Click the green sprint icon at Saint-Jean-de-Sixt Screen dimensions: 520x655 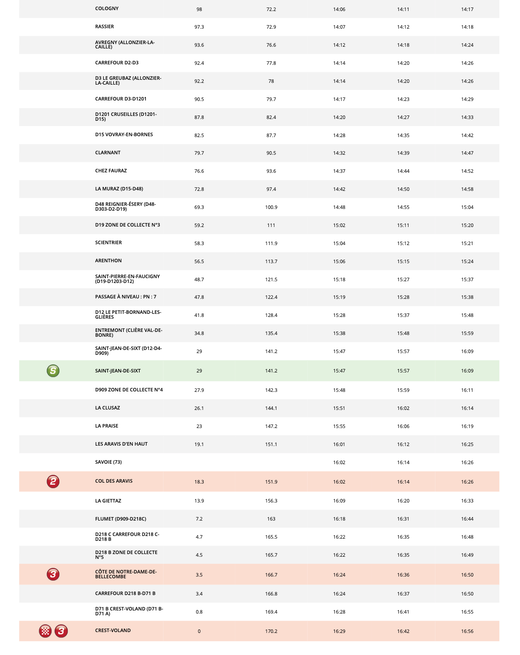(53, 371)
